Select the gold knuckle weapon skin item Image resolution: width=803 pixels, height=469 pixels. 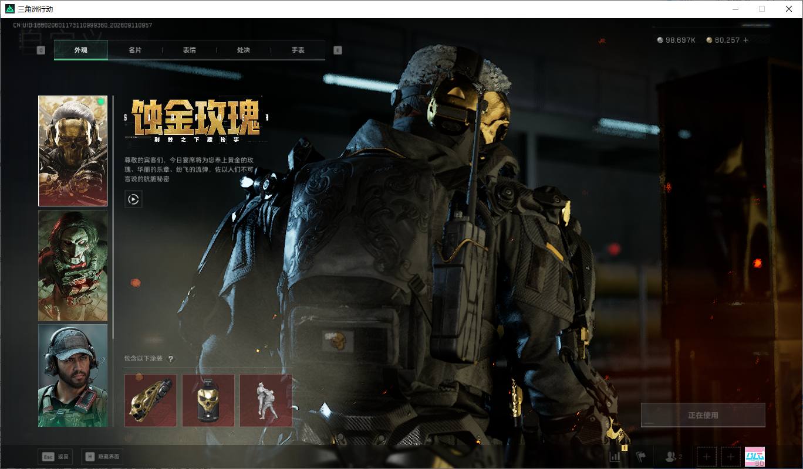(x=150, y=401)
